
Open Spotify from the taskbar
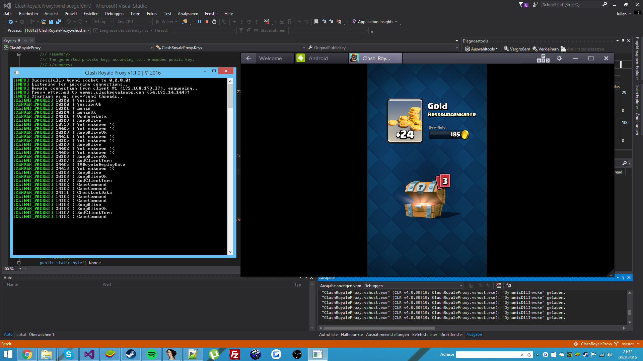[x=152, y=354]
